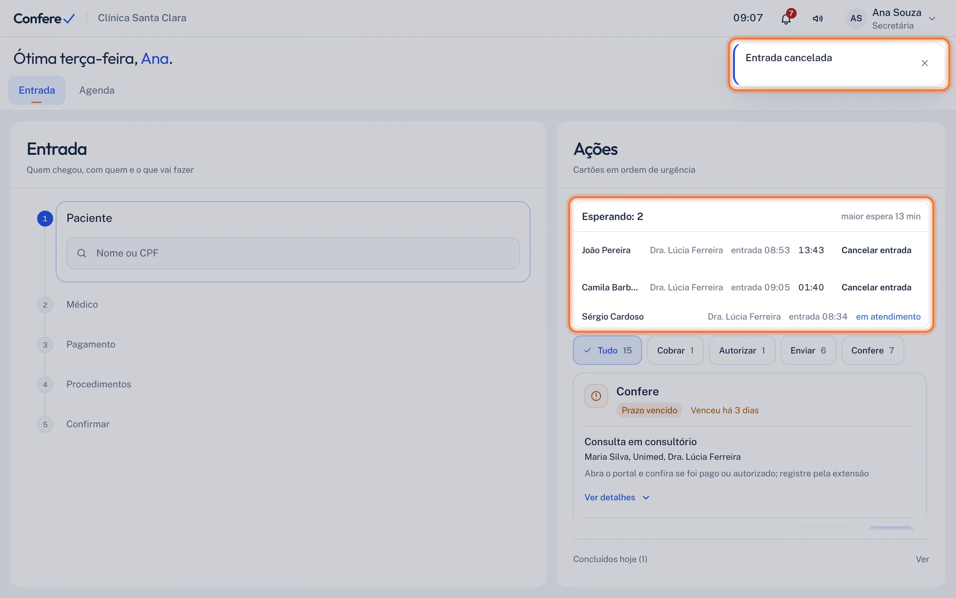This screenshot has width=956, height=598.
Task: Open the notifications bell
Action: point(786,18)
